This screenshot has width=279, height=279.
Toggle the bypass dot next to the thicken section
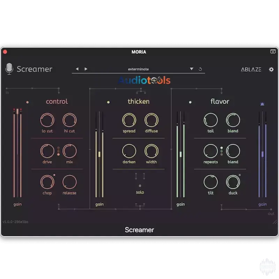[x=108, y=102]
